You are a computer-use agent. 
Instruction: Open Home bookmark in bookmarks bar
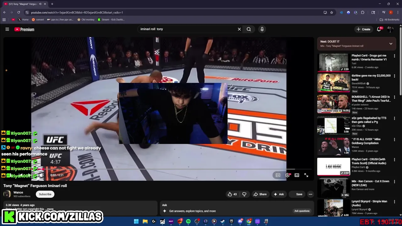pos(23,19)
